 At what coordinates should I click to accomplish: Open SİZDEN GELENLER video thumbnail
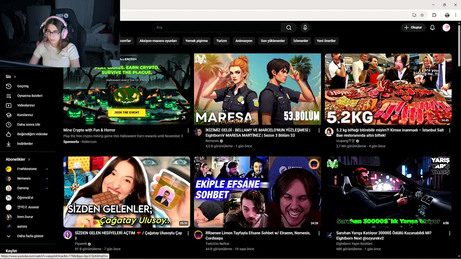coord(127,192)
